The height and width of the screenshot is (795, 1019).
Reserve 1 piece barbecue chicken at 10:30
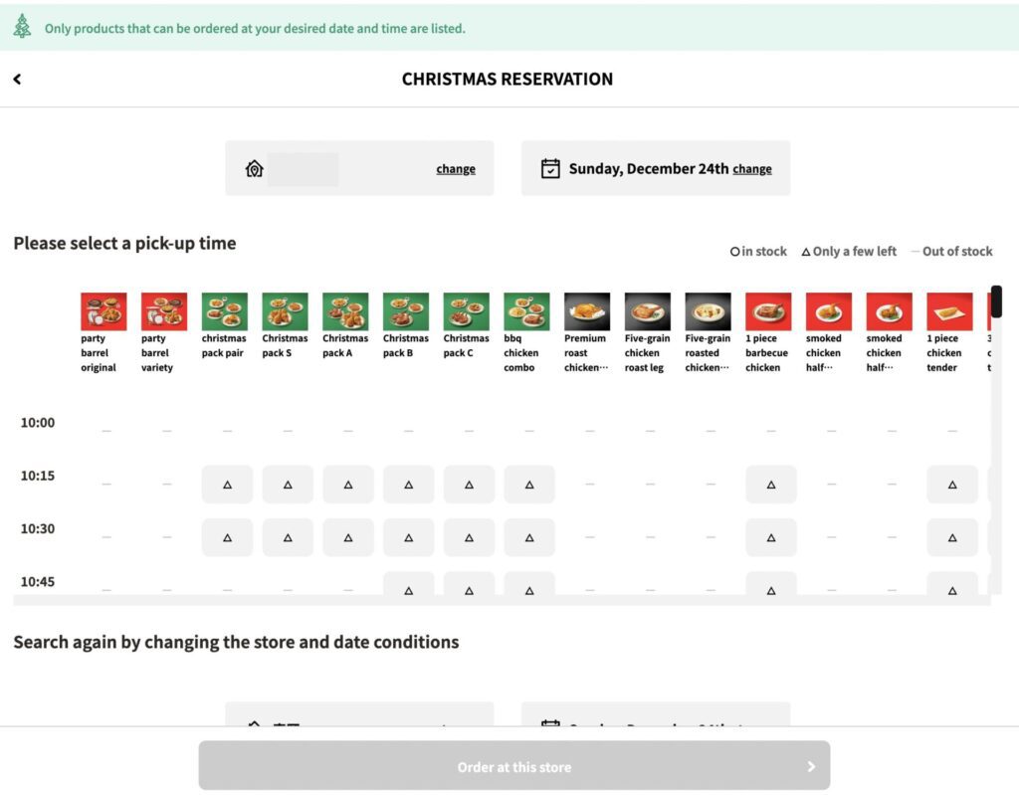click(x=771, y=537)
